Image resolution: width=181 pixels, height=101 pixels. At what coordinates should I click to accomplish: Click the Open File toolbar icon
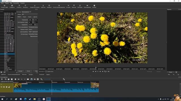tap(5, 6)
